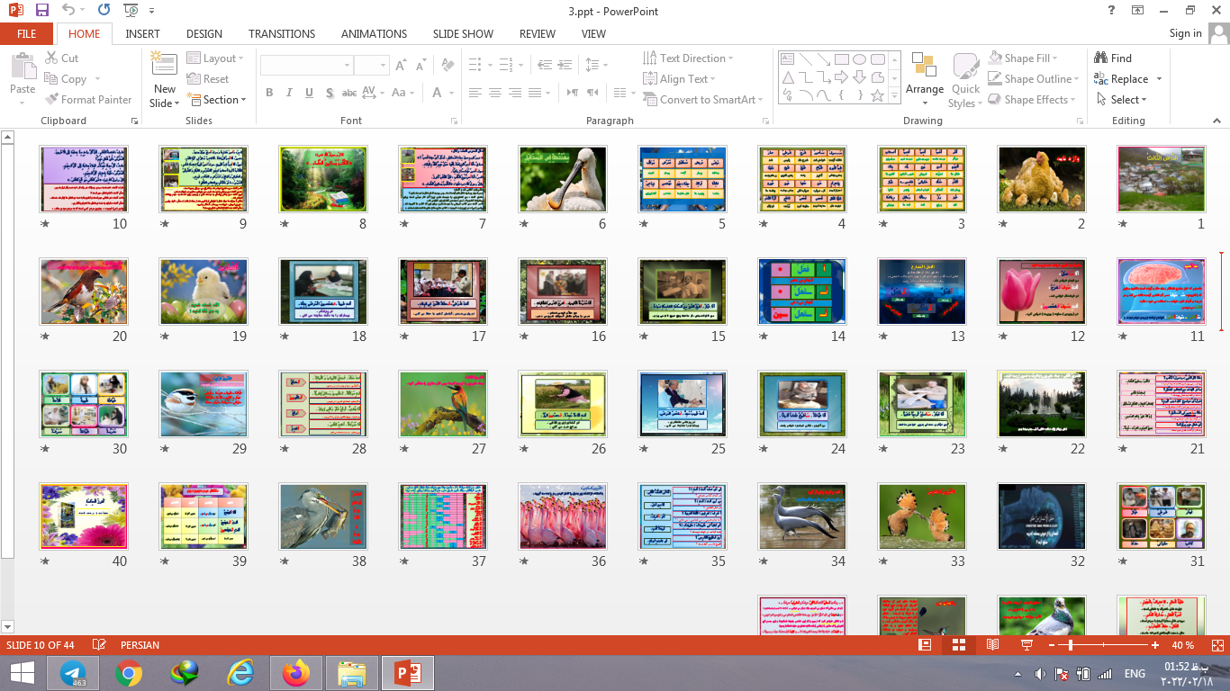
Task: Click the Sign in link
Action: pyautogui.click(x=1185, y=33)
